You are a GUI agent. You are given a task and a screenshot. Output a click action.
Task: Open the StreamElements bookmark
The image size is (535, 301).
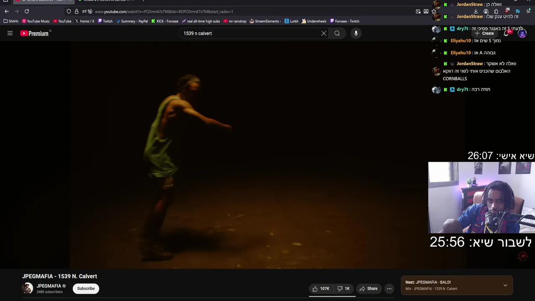tap(265, 21)
